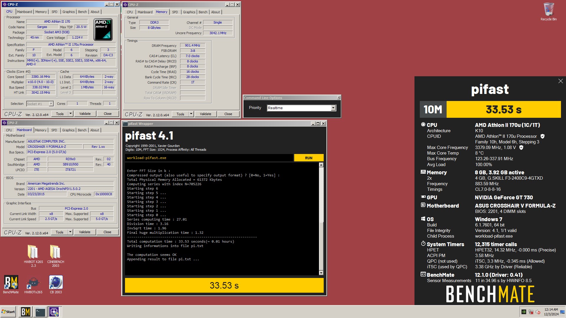Close the BenchMate result panel with X
566x318 pixels.
click(560, 81)
